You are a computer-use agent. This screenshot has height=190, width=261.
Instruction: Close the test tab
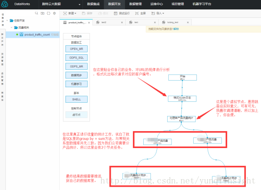tap(155, 23)
